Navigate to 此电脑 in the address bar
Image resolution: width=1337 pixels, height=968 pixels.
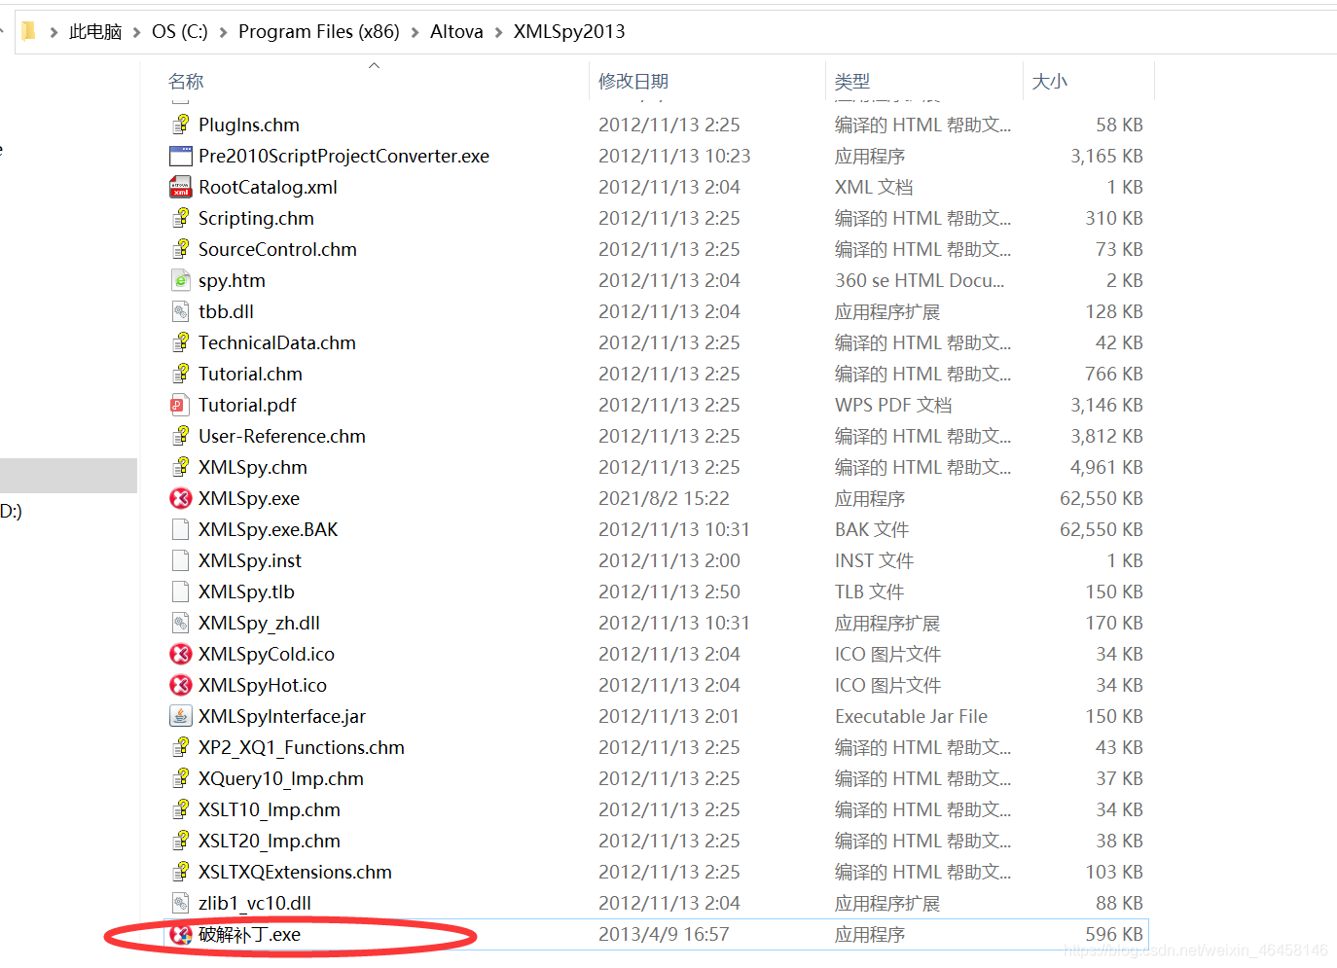coord(95,32)
